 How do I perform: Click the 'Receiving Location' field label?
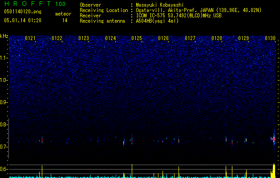[104, 10]
